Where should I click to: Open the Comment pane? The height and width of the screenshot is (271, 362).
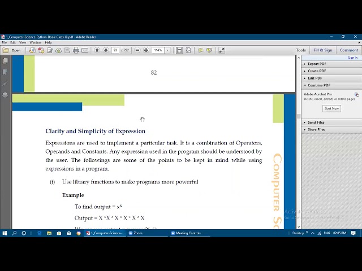click(x=349, y=50)
